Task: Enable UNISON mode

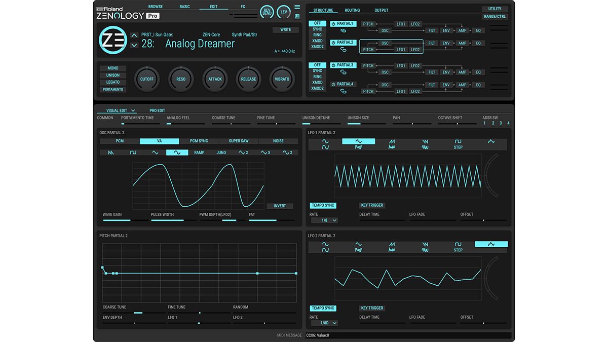Action: coord(113,75)
